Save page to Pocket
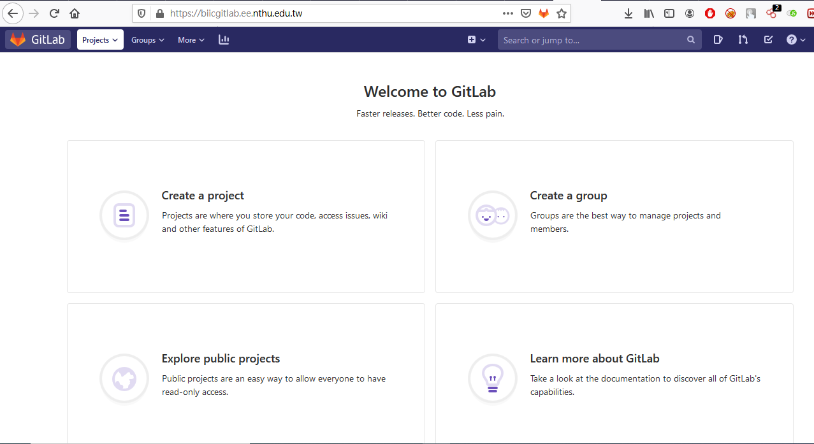814x444 pixels. (x=526, y=13)
